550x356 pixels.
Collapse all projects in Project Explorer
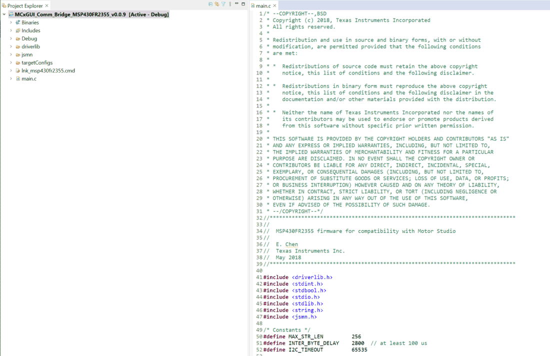pos(210,4)
